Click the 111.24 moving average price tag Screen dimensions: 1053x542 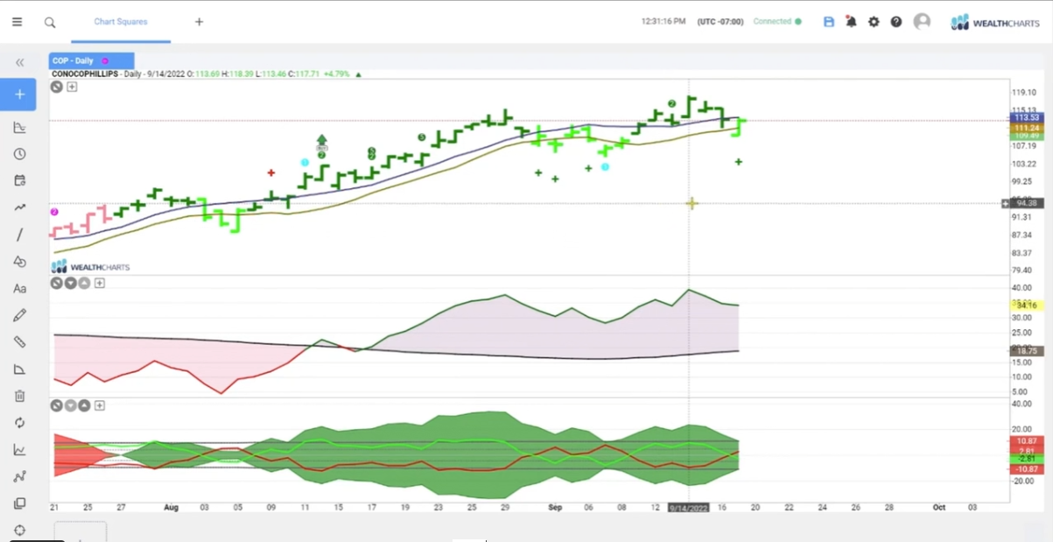click(x=1025, y=128)
